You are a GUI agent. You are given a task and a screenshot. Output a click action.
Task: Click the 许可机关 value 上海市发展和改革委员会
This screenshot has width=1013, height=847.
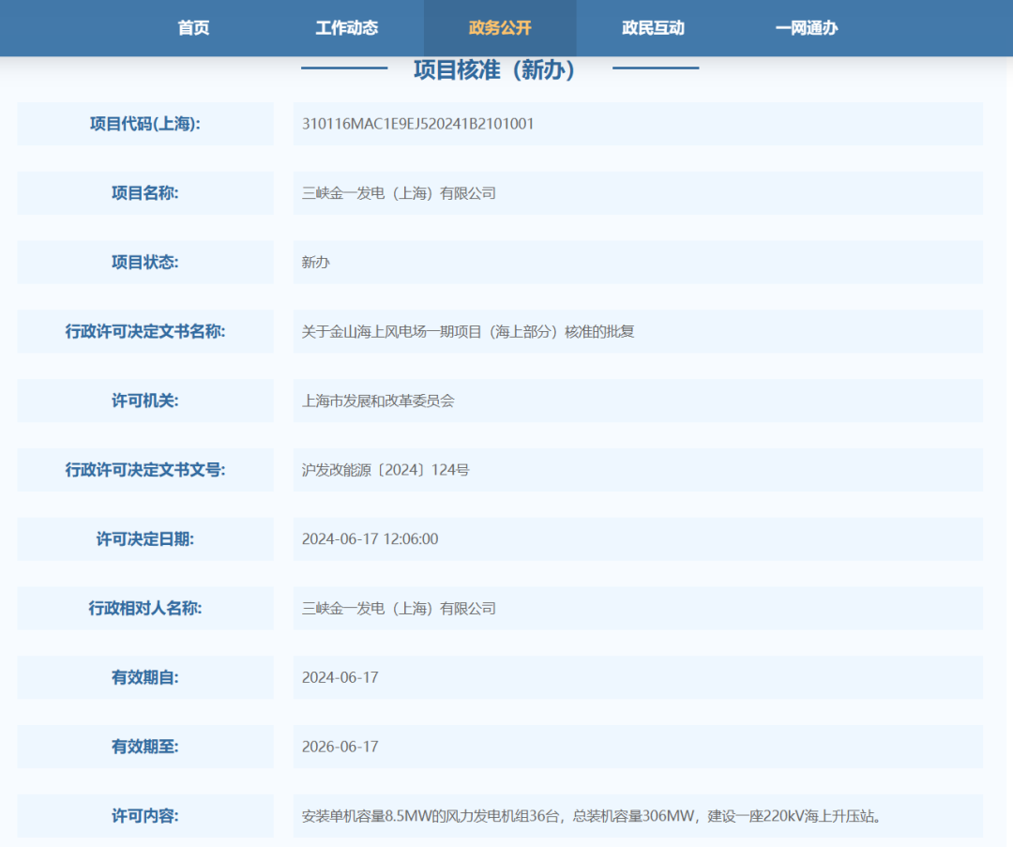(x=378, y=401)
